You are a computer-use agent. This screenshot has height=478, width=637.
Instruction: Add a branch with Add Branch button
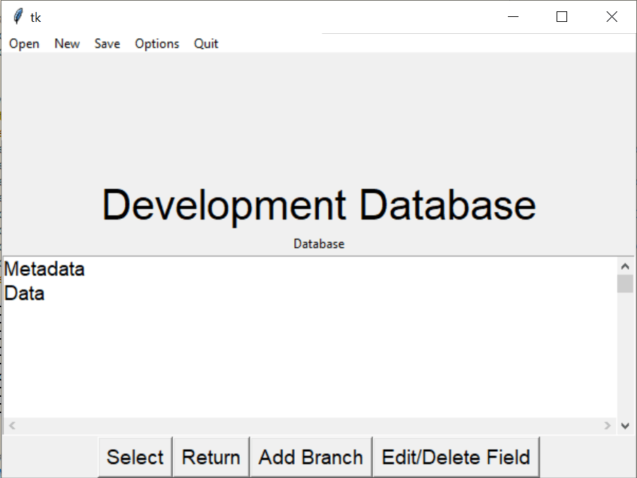click(x=310, y=457)
